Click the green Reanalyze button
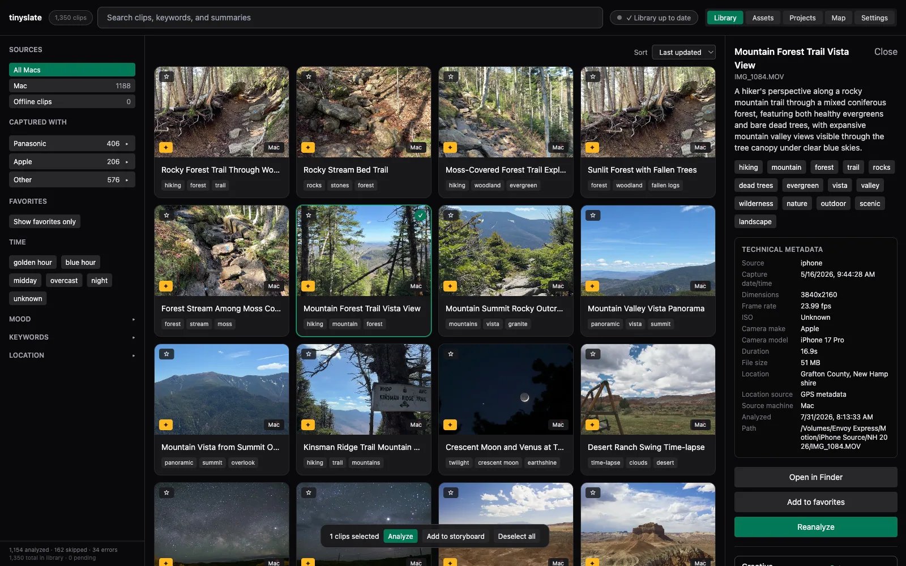Screen dimensions: 906x566 [815, 527]
